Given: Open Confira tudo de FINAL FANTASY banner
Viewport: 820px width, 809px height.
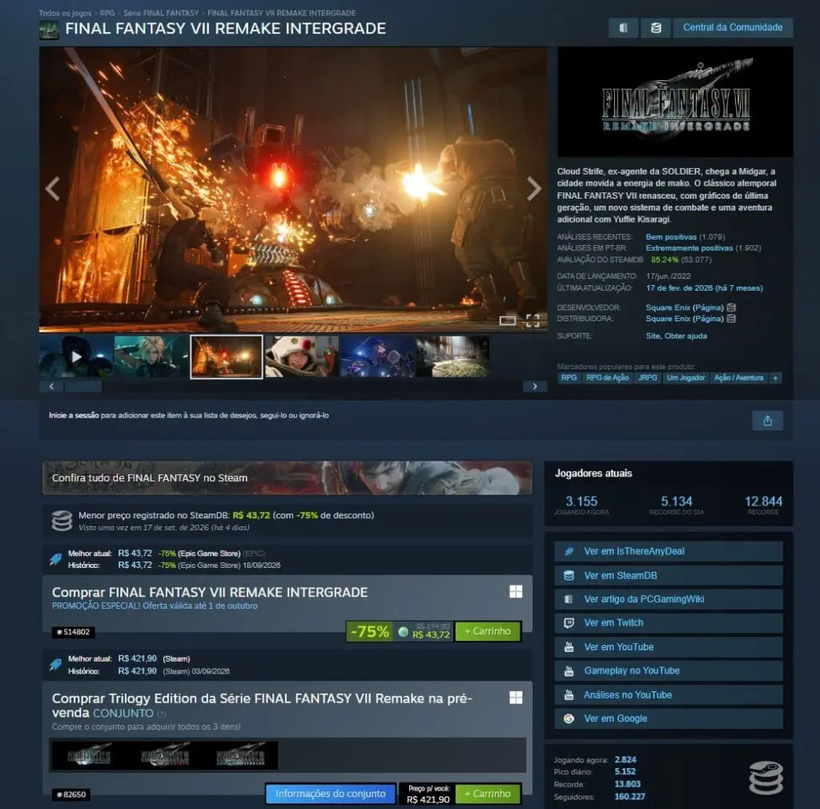Looking at the screenshot, I should (x=287, y=478).
